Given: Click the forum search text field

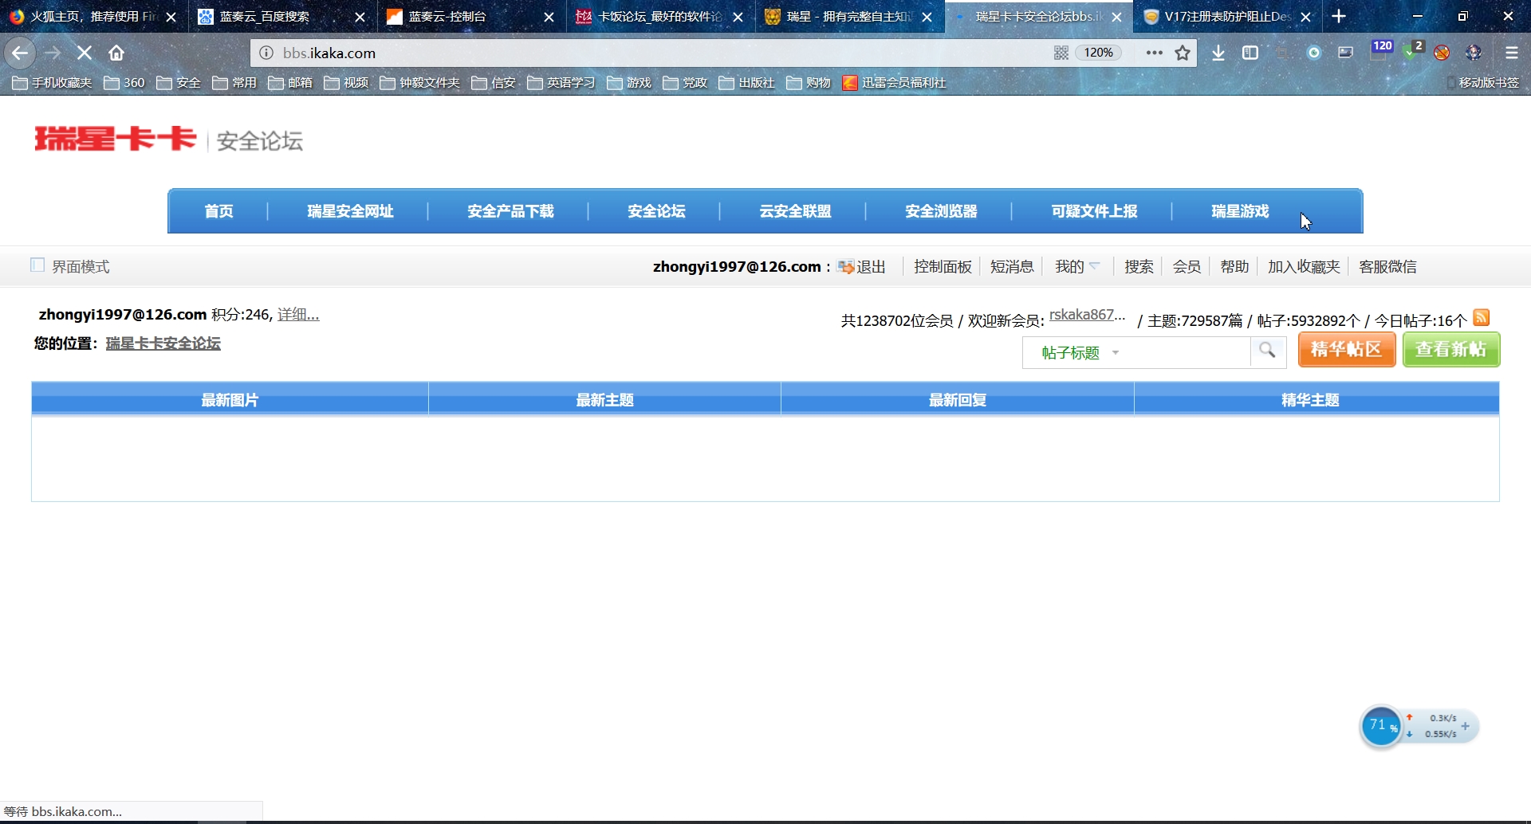Looking at the screenshot, I should (1188, 352).
